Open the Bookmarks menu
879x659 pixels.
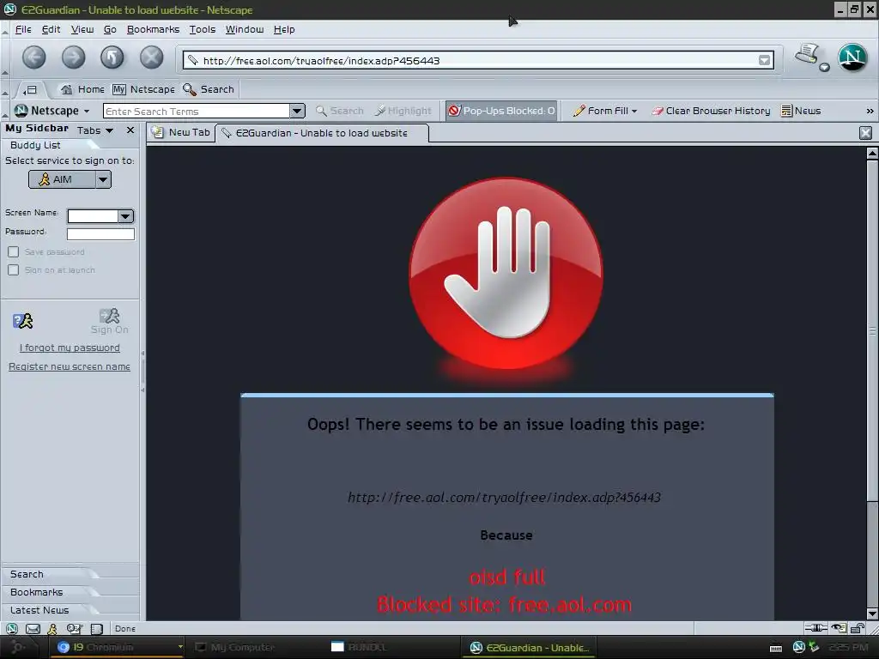pyautogui.click(x=153, y=29)
